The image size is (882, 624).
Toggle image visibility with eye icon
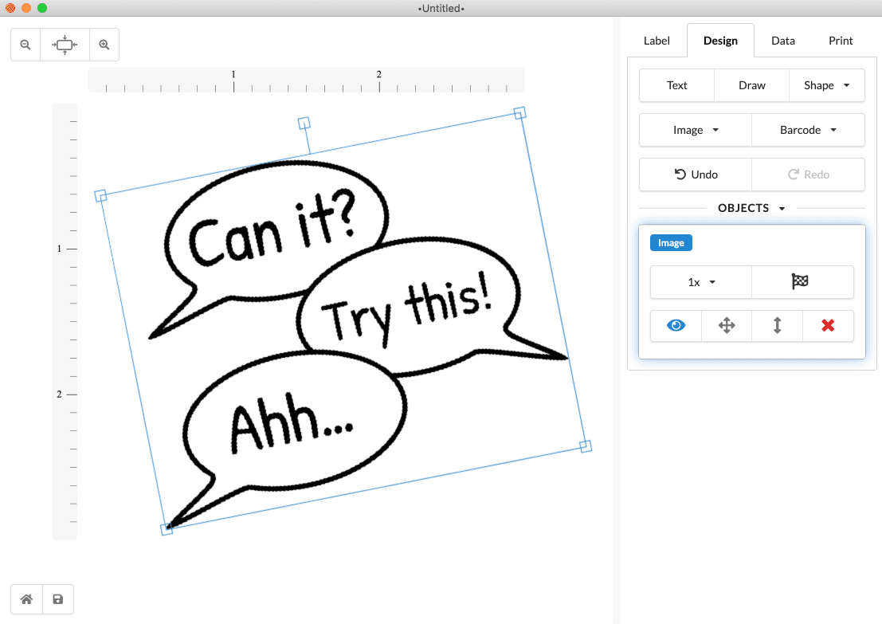click(x=676, y=326)
